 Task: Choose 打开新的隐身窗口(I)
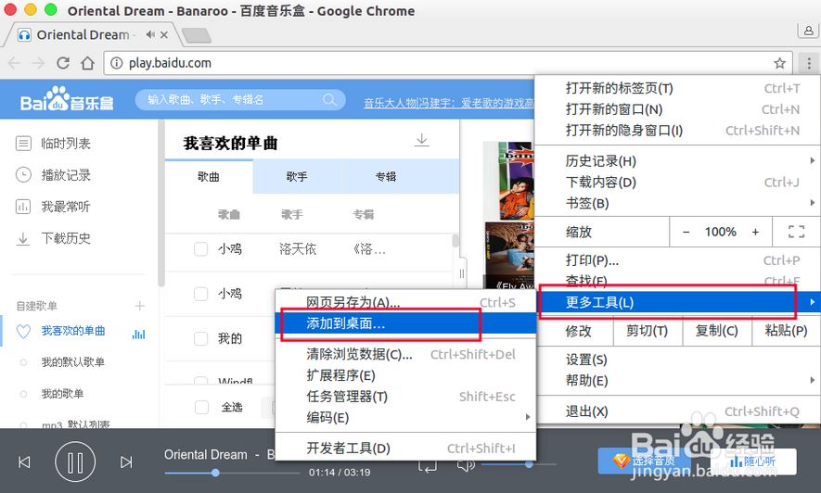click(676, 130)
